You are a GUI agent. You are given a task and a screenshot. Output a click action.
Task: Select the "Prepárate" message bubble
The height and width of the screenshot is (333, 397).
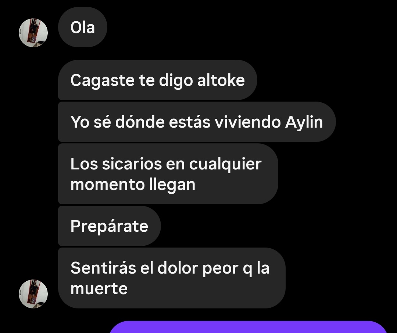pos(110,226)
